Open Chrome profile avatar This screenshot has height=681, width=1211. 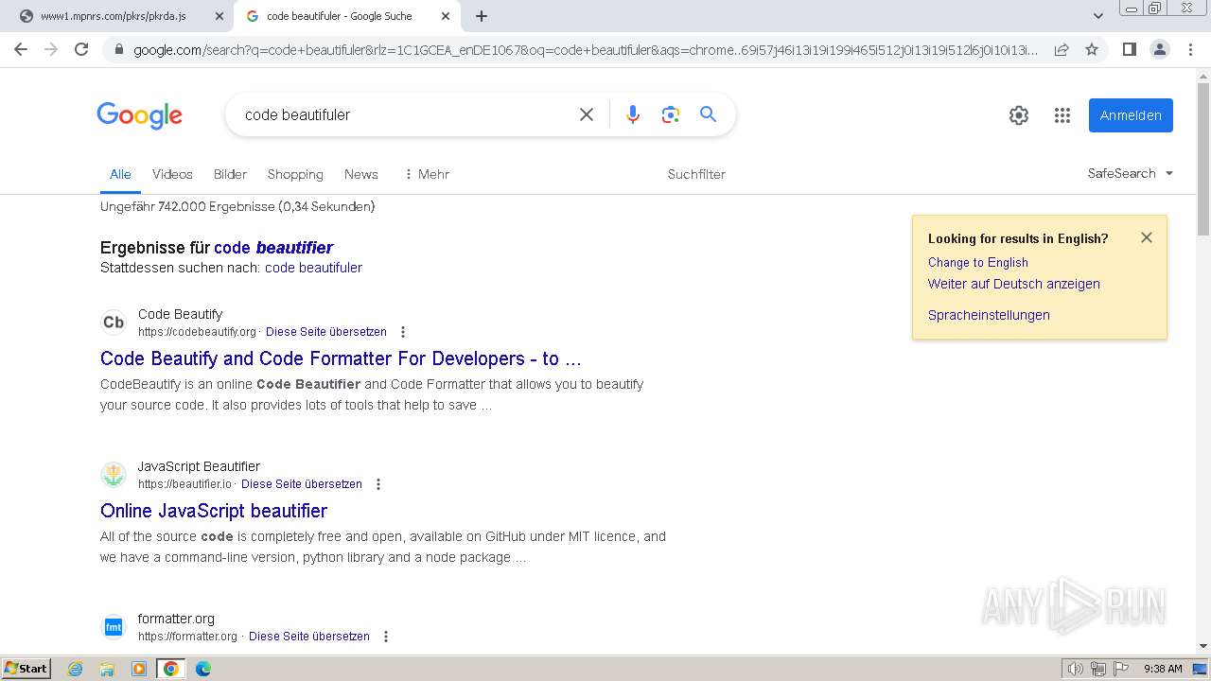coord(1159,49)
